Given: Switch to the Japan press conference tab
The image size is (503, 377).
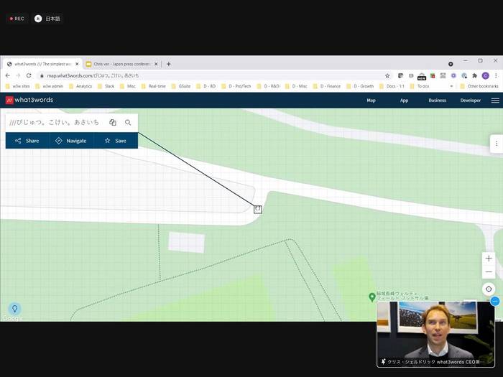Looking at the screenshot, I should [122, 64].
